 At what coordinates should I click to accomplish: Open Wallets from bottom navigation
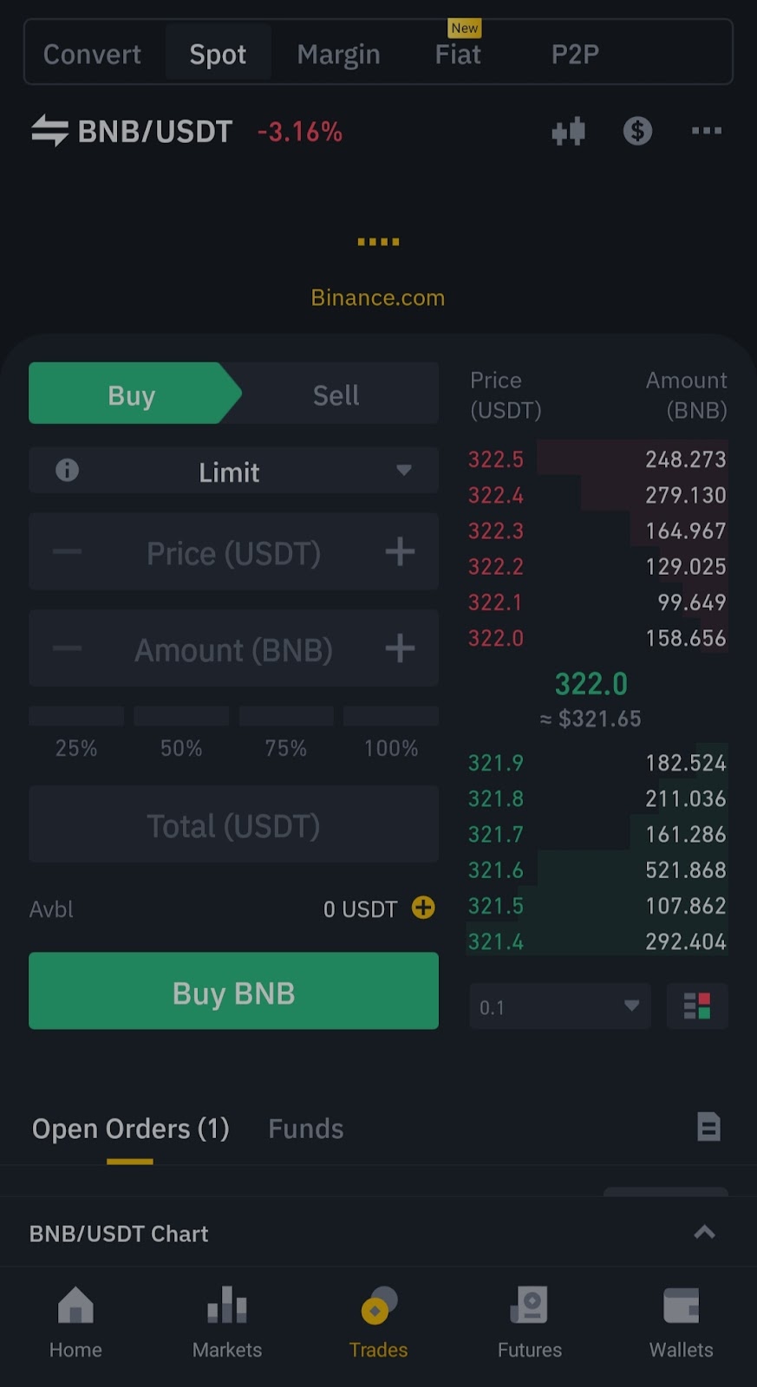(681, 1322)
